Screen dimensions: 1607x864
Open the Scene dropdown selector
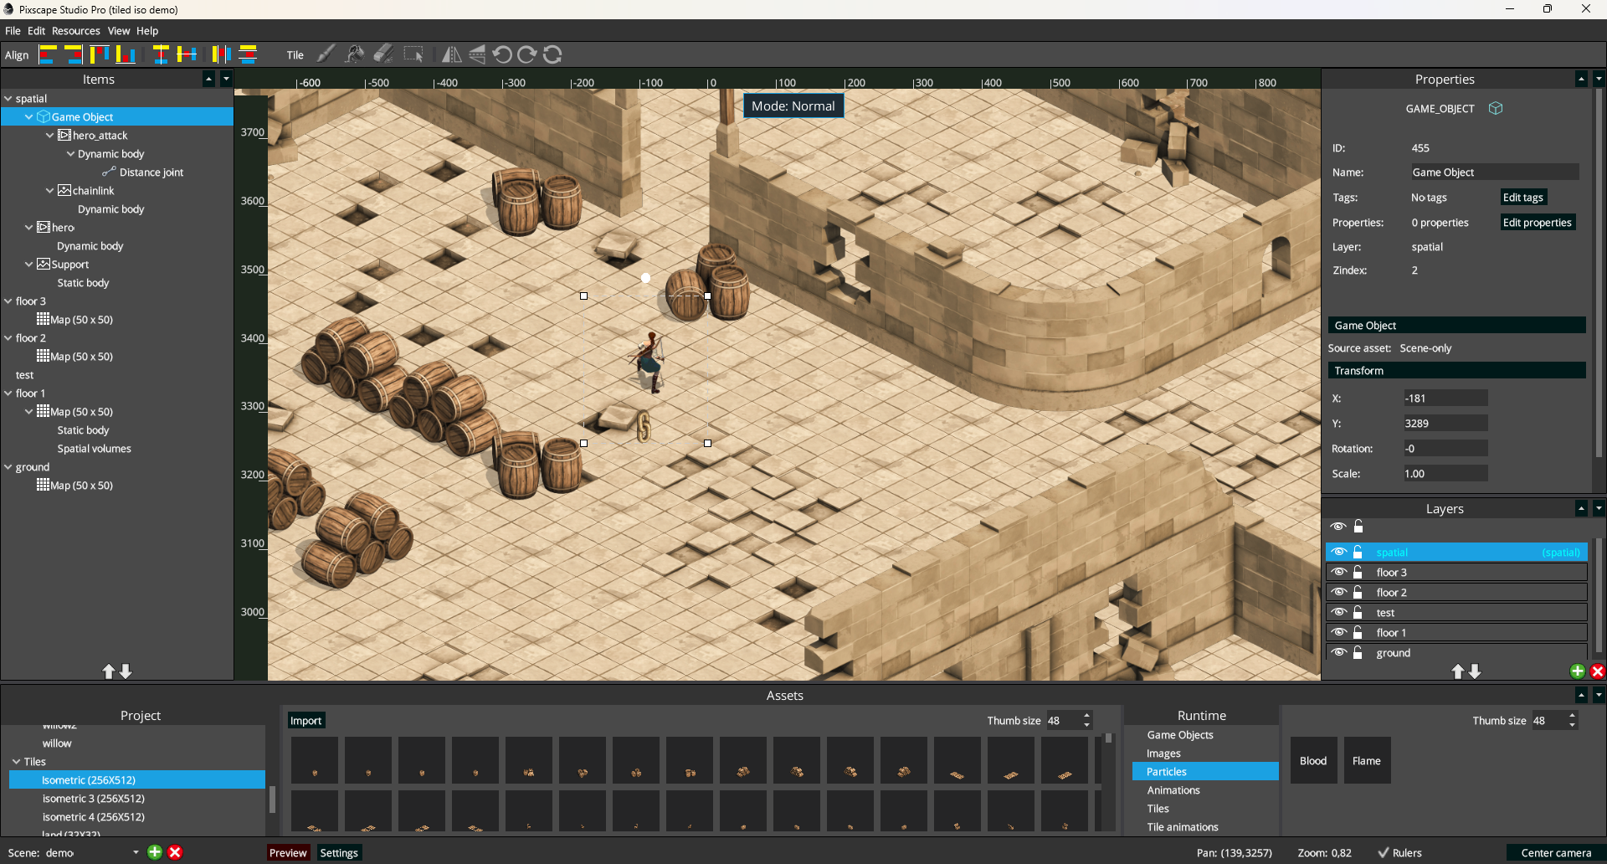point(136,853)
